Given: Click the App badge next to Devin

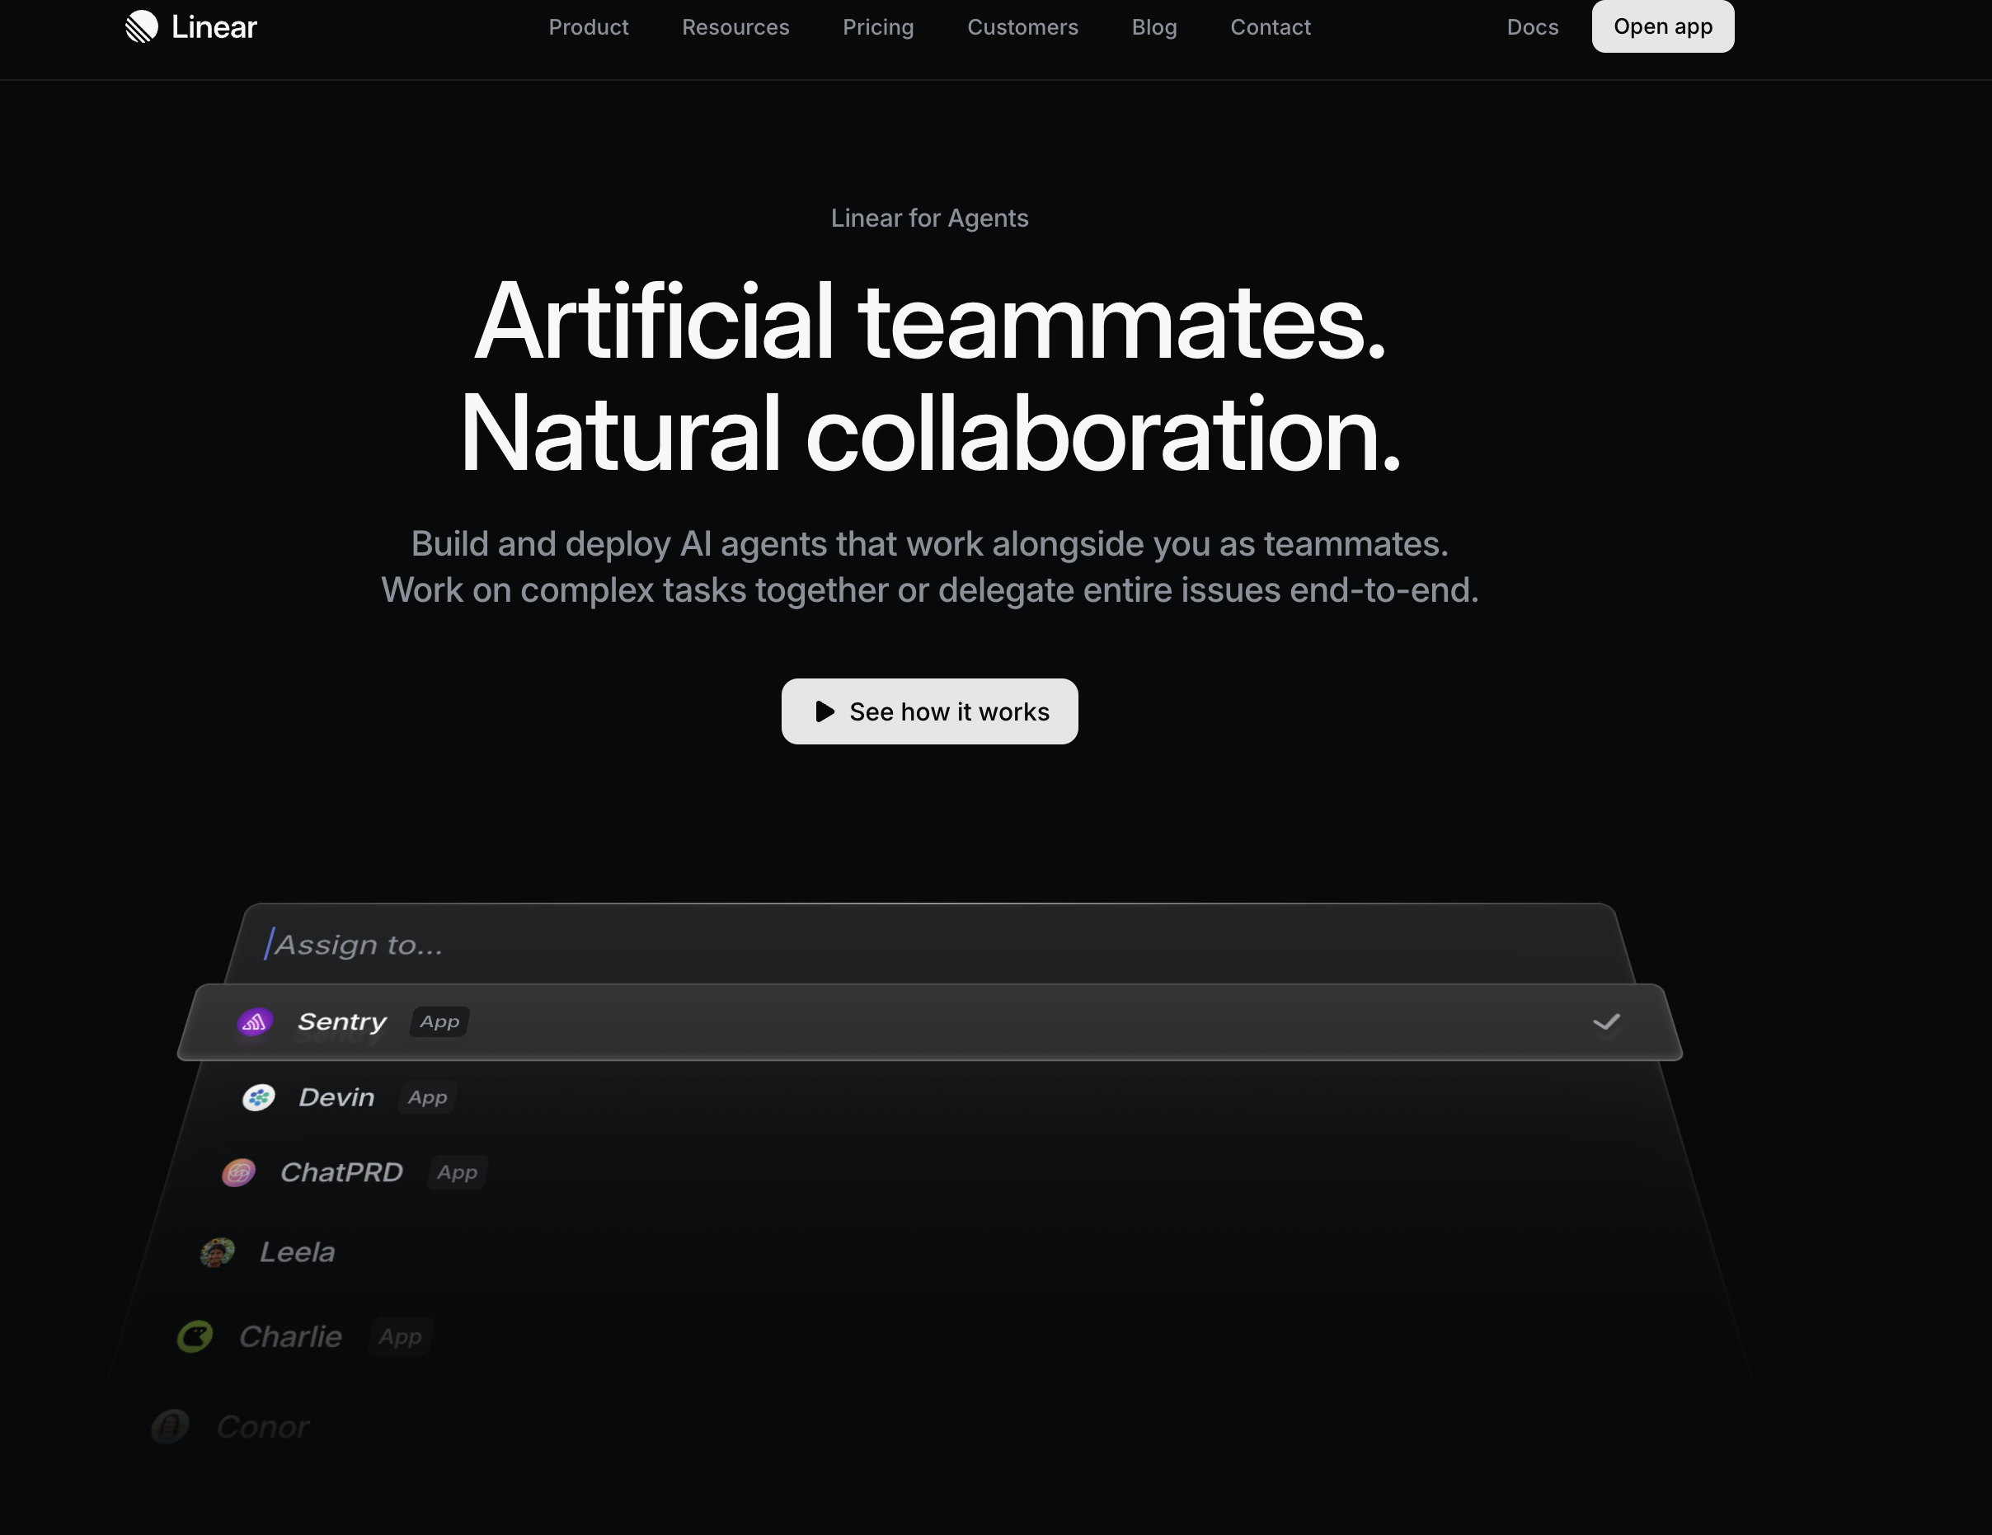Looking at the screenshot, I should (428, 1097).
